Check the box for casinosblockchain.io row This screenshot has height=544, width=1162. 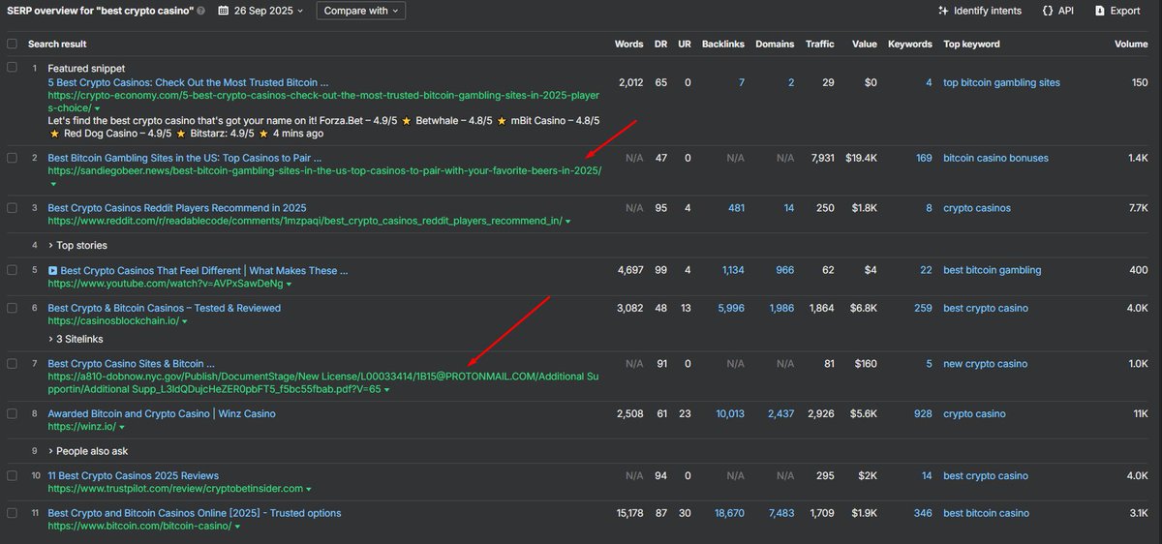click(12, 308)
